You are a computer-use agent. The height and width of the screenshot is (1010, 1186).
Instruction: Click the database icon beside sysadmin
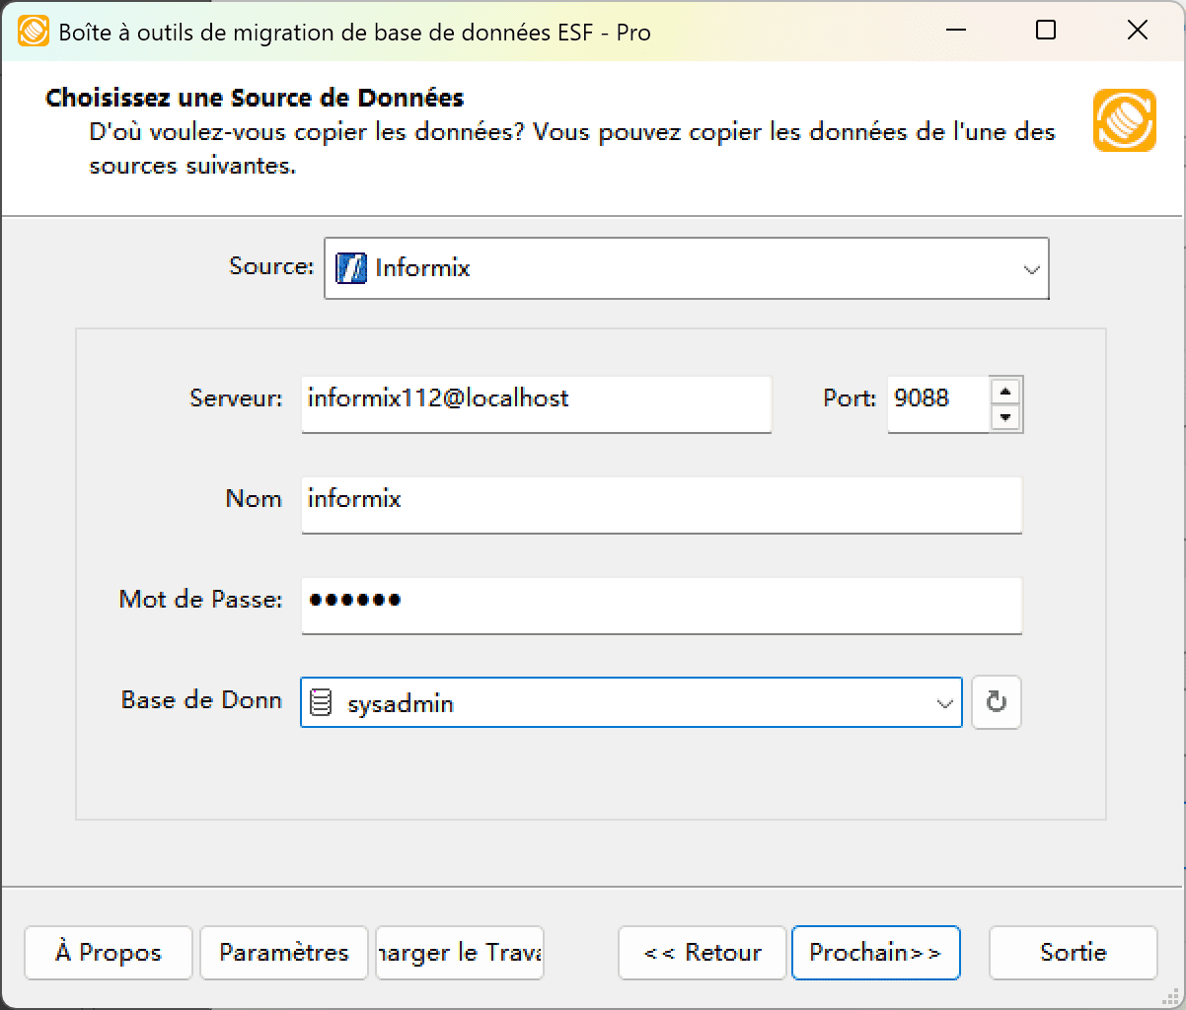click(x=320, y=702)
